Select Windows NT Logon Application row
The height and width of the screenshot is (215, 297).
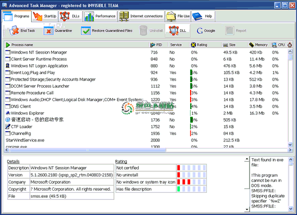point(146,66)
